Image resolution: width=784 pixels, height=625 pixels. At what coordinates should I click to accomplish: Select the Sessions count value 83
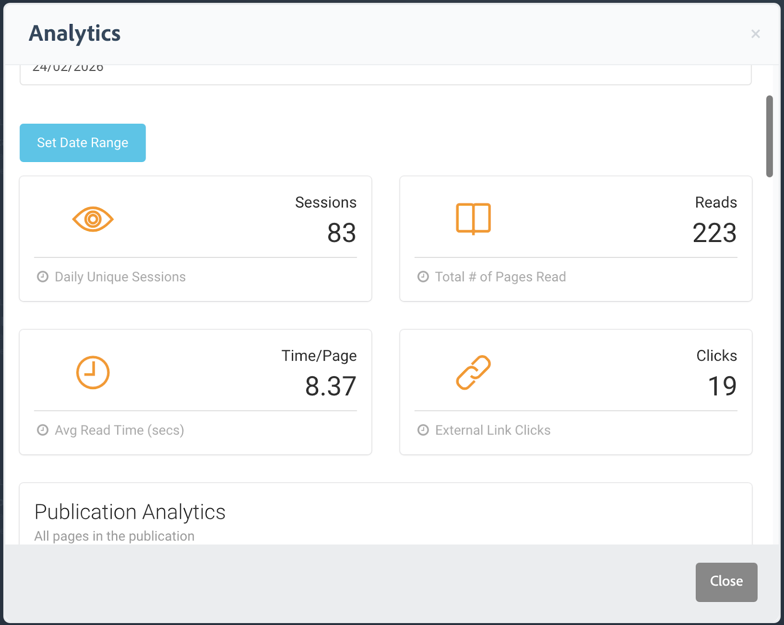[342, 233]
